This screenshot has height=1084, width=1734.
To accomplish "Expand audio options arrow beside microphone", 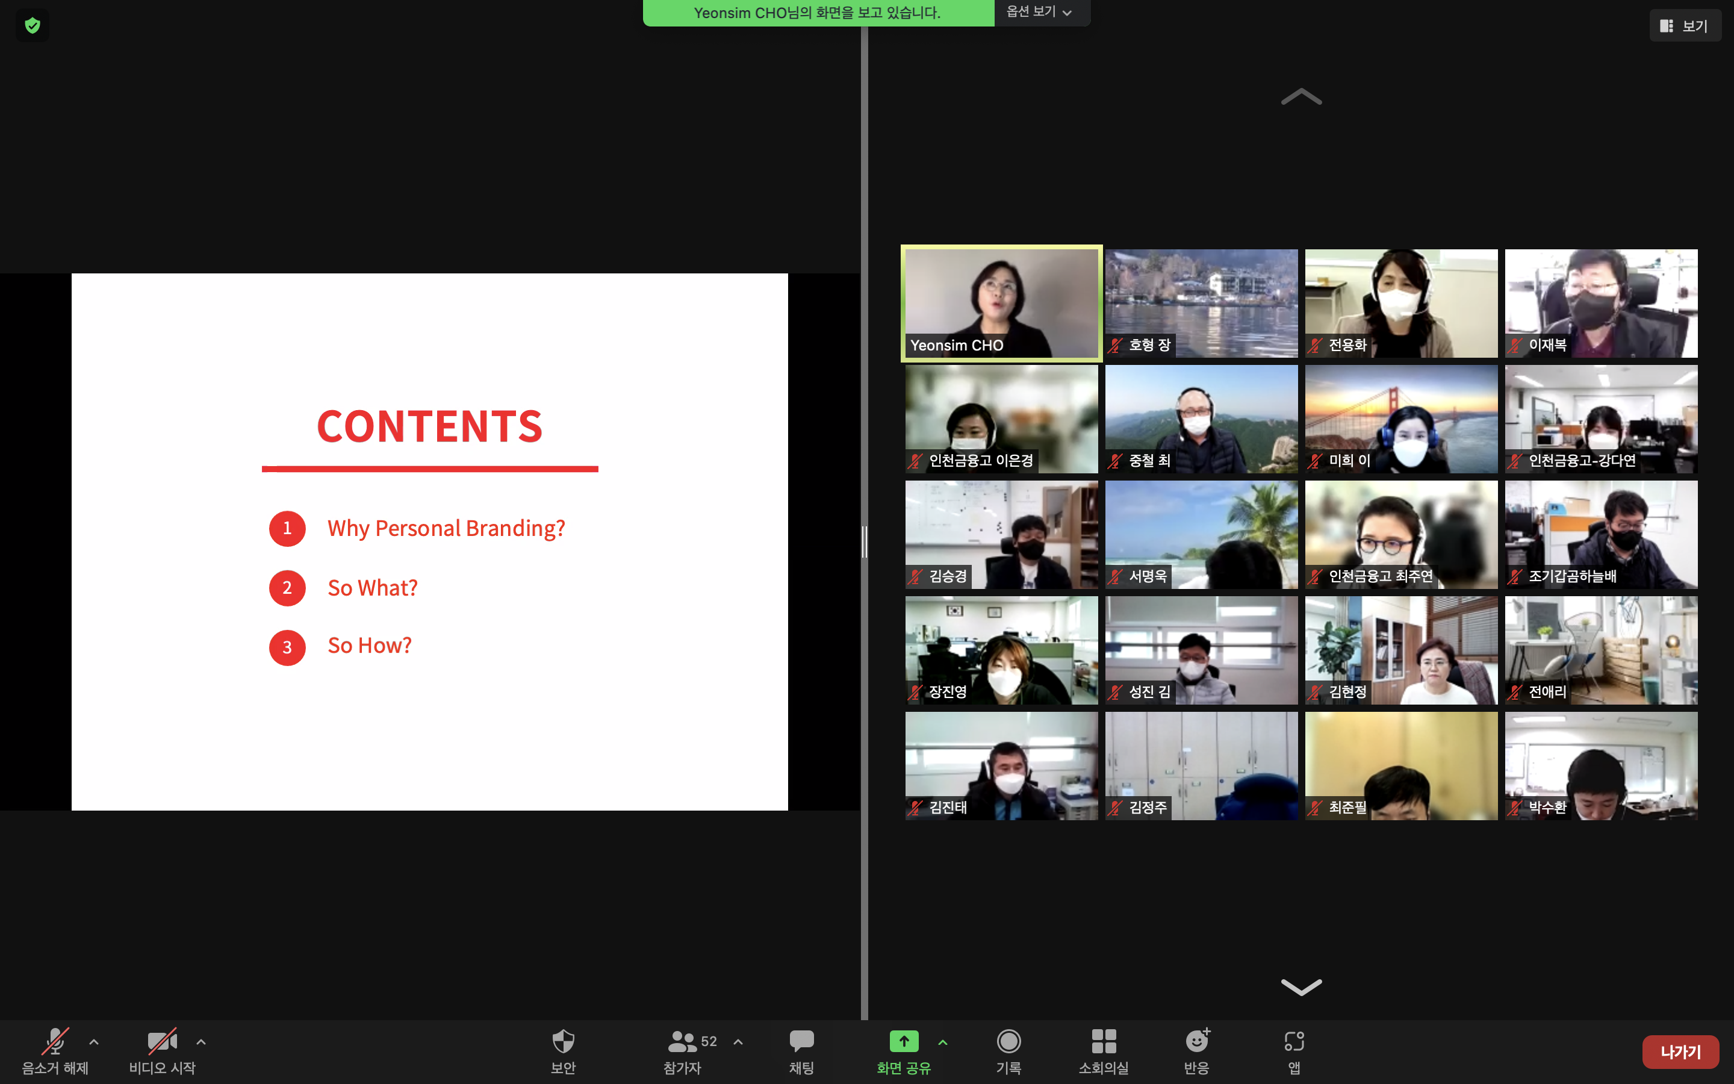I will (94, 1042).
